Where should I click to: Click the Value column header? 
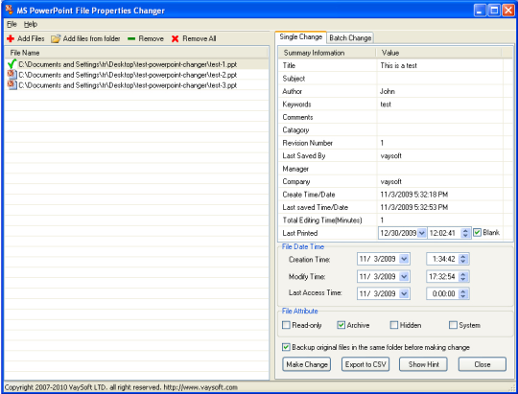click(438, 53)
